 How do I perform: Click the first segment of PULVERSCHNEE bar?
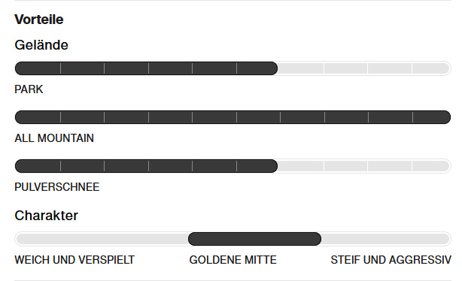pos(38,166)
